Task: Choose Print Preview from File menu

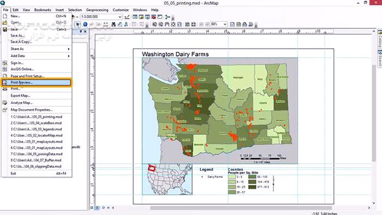Action: click(37, 82)
